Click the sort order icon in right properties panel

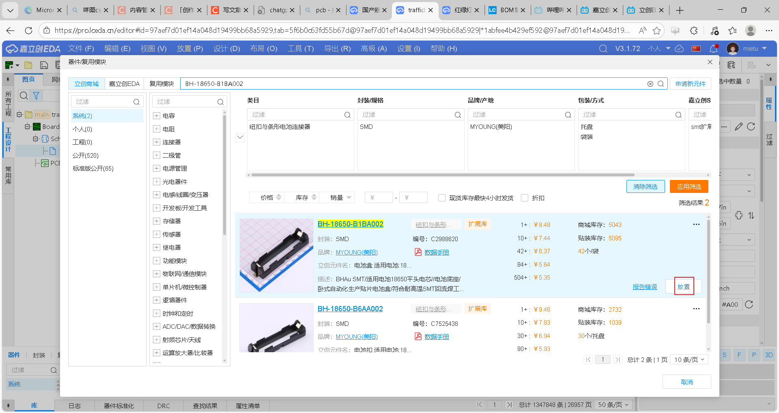pyautogui.click(x=752, y=215)
